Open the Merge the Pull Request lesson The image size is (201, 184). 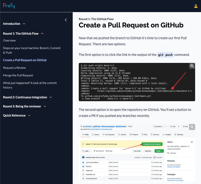click(18, 76)
